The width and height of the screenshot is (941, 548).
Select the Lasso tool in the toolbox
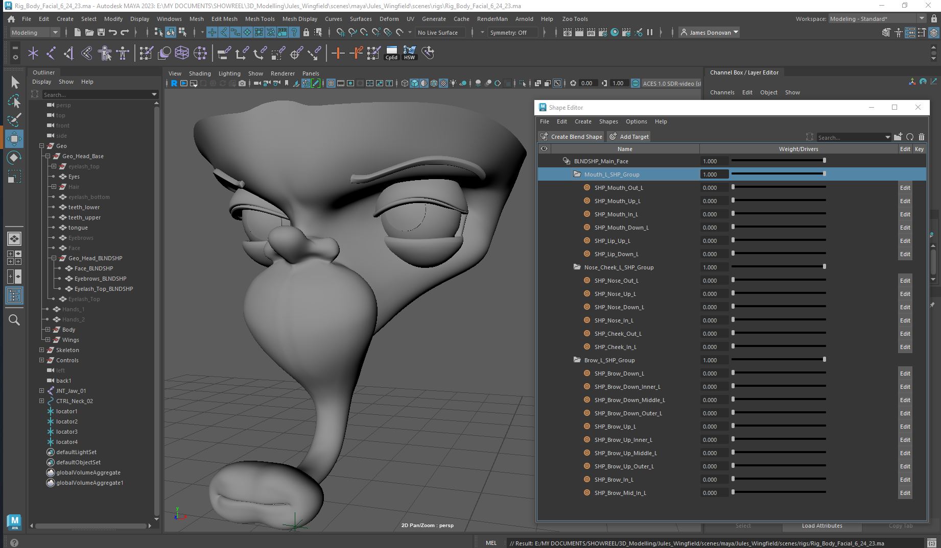[x=14, y=101]
